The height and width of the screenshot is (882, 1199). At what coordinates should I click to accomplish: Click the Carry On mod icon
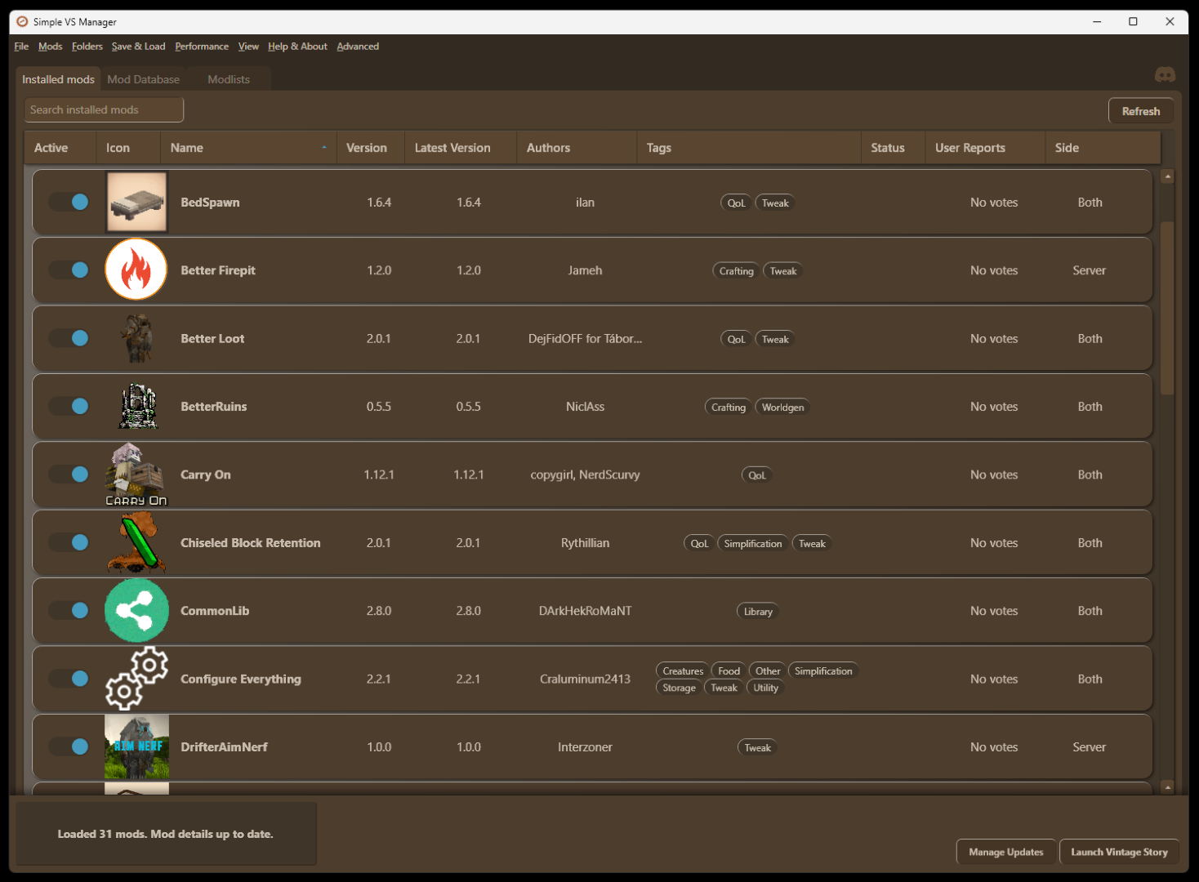click(136, 474)
